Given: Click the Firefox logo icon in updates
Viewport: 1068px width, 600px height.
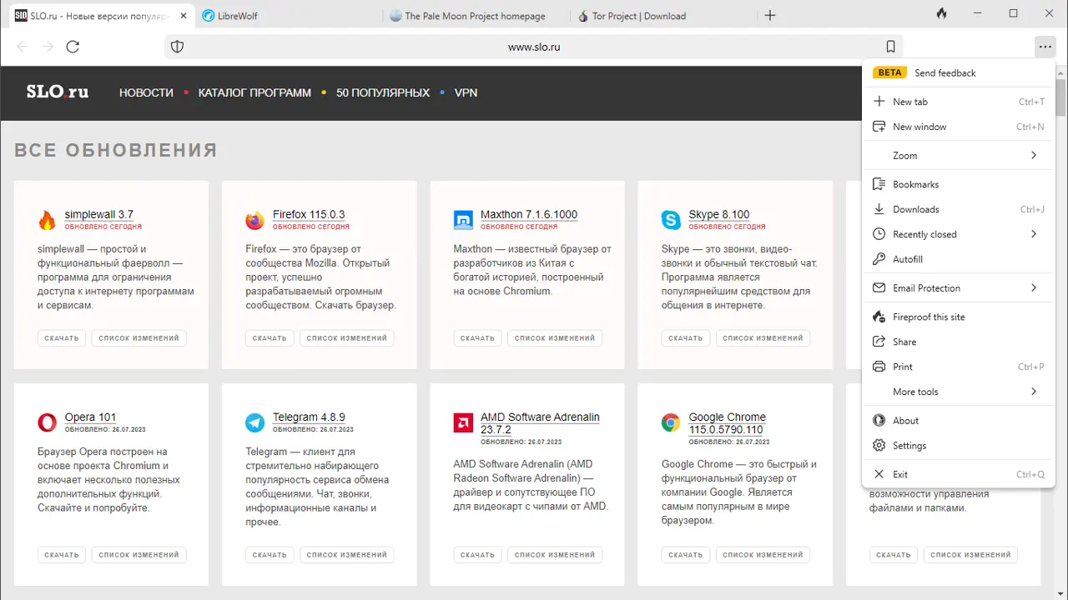Looking at the screenshot, I should tap(254, 220).
